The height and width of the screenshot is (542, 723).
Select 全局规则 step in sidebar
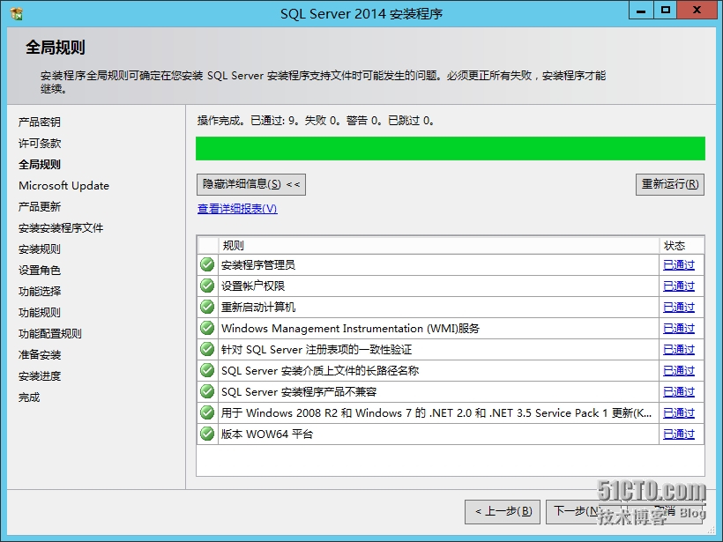coord(40,165)
